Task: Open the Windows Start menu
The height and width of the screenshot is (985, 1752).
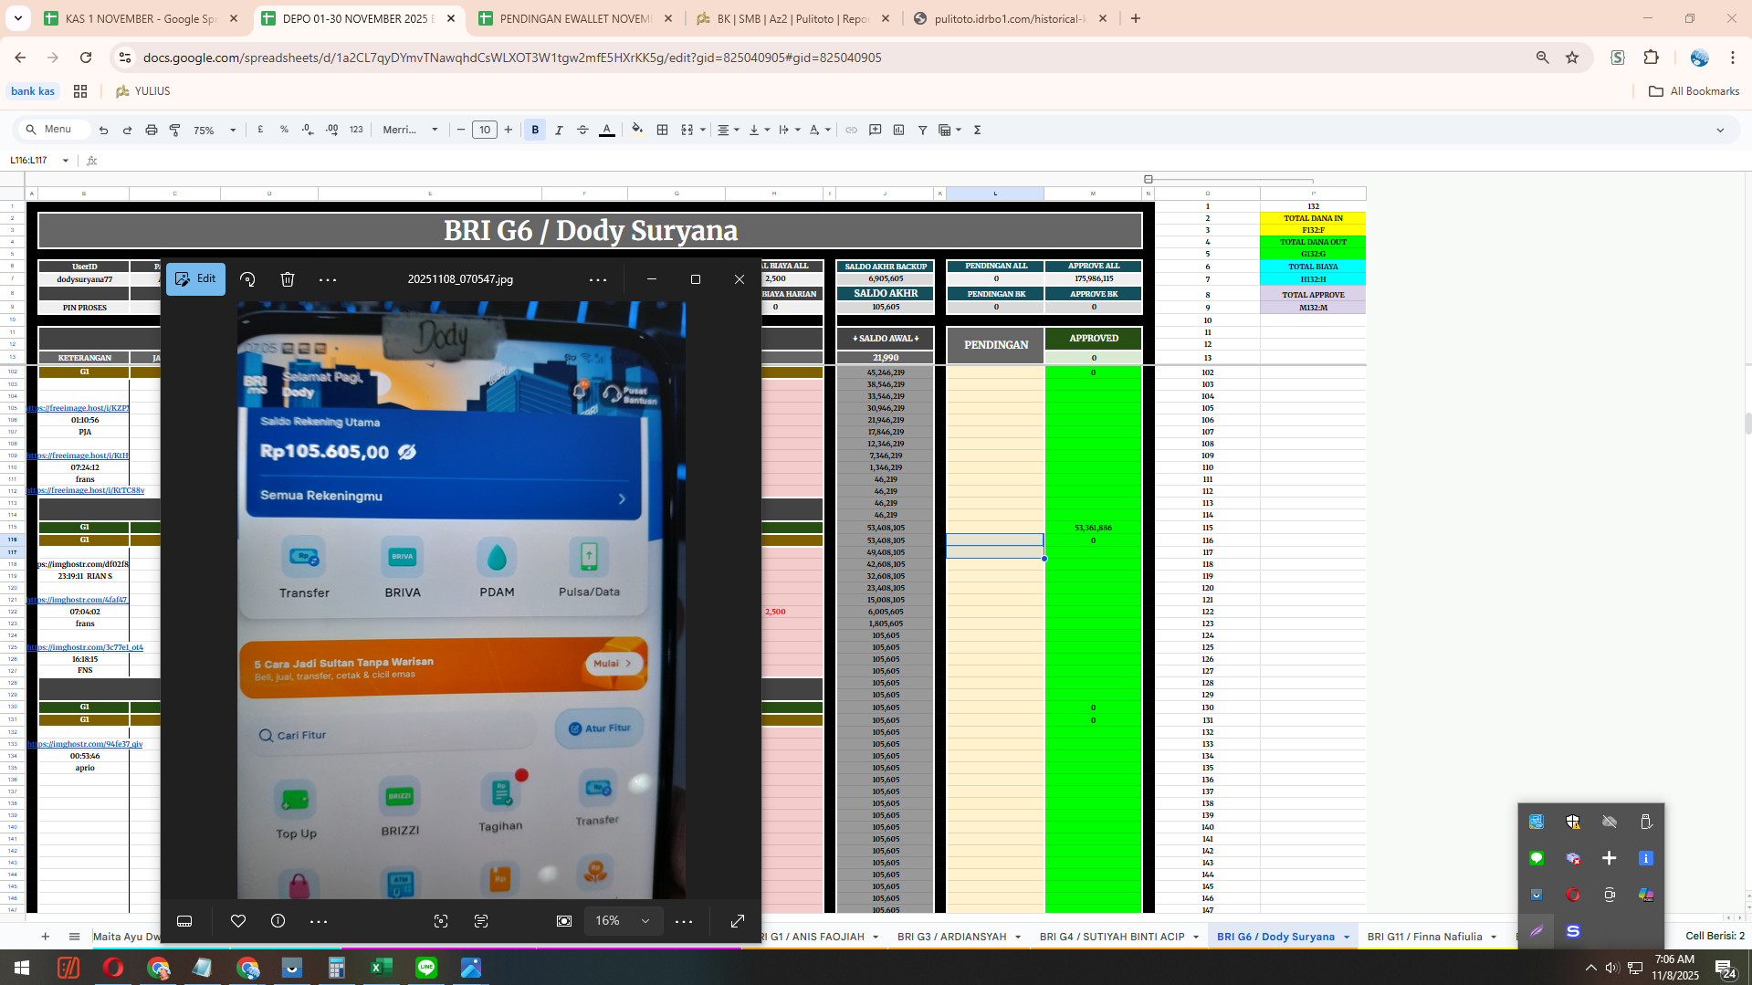Action: [22, 968]
